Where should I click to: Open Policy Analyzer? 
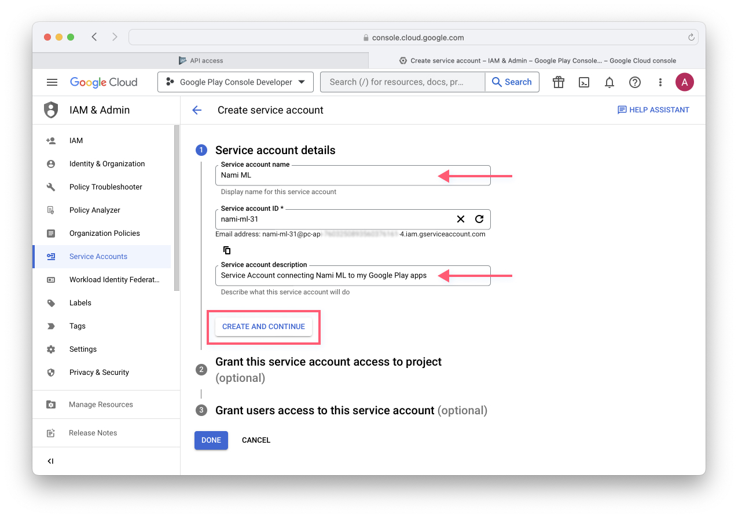click(x=102, y=210)
